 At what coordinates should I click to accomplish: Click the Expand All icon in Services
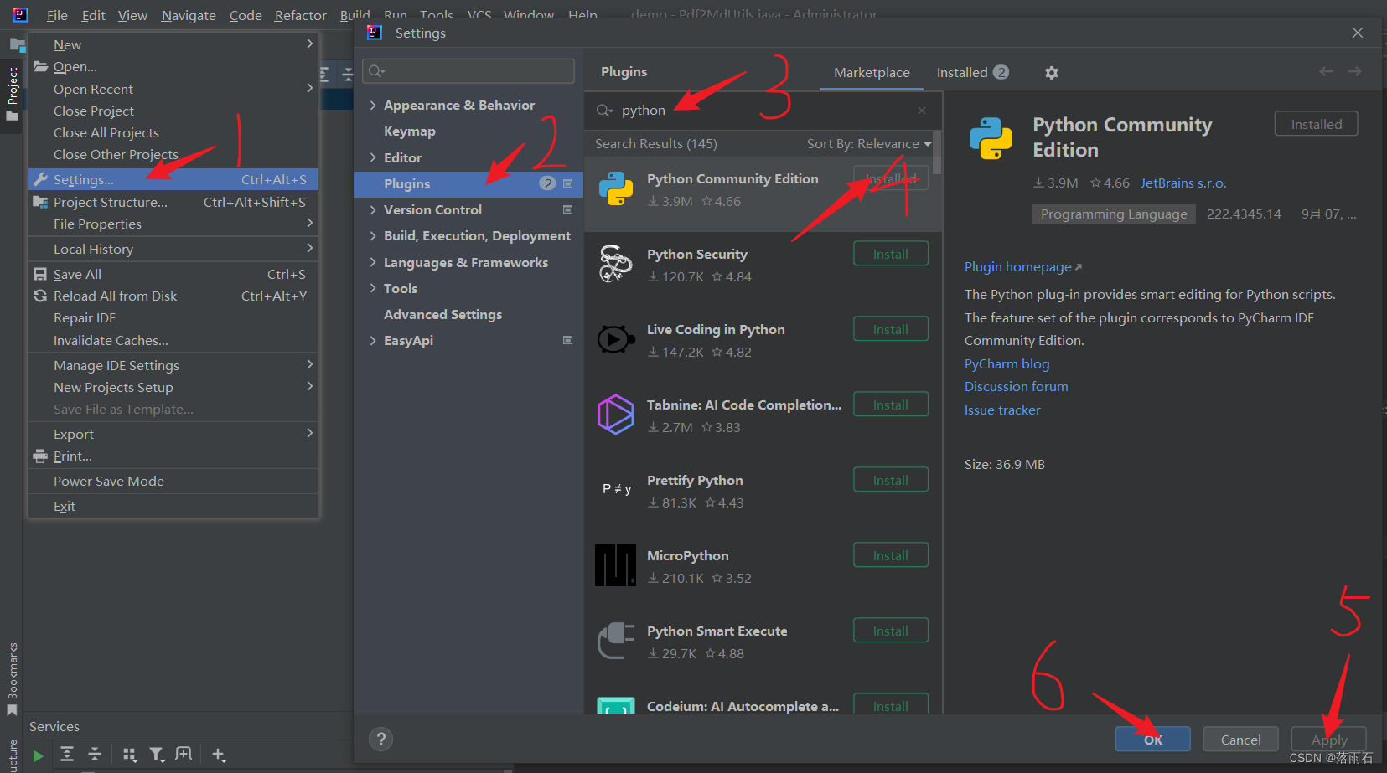click(x=67, y=755)
